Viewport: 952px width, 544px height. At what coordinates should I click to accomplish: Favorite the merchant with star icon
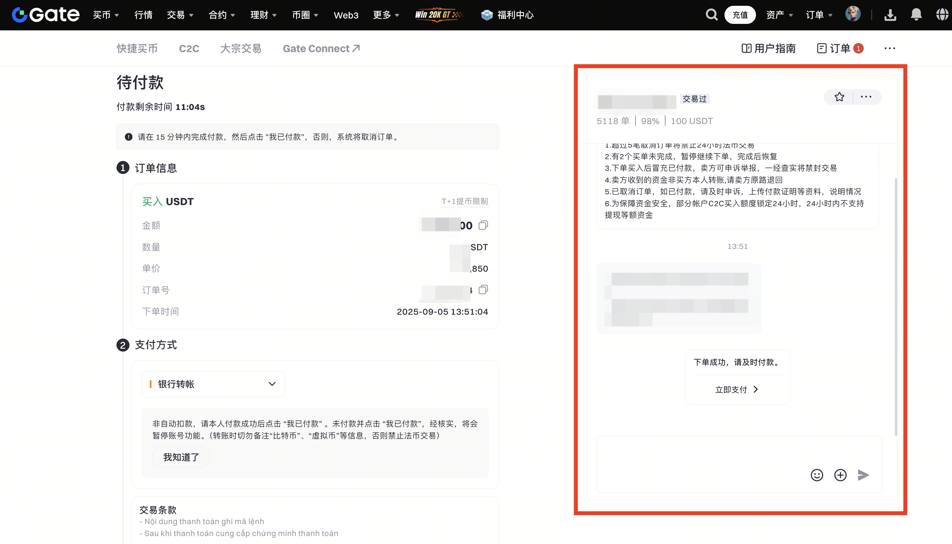839,97
